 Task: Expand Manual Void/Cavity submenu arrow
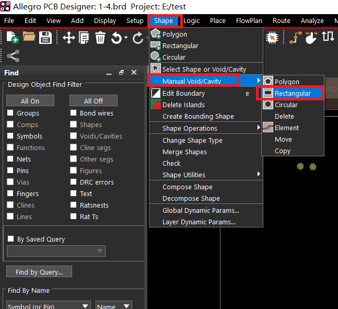(x=259, y=81)
